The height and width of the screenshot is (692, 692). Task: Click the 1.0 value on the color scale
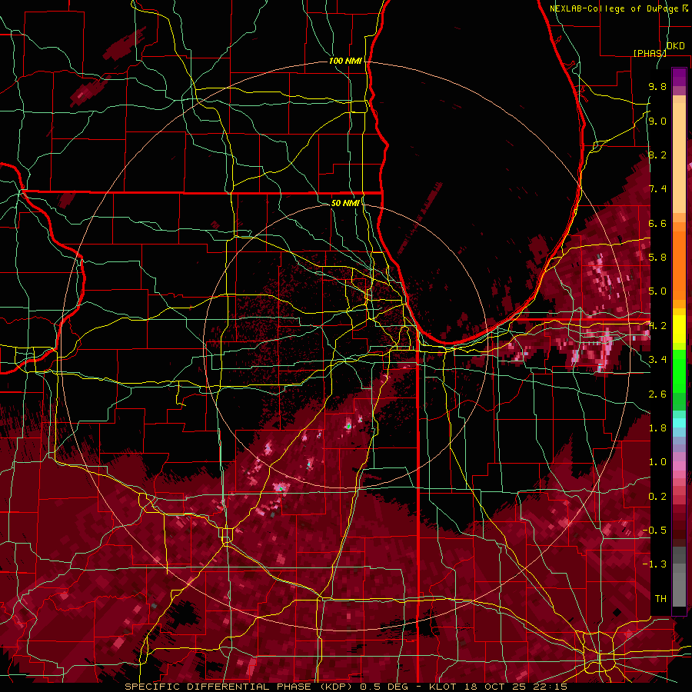click(x=657, y=462)
